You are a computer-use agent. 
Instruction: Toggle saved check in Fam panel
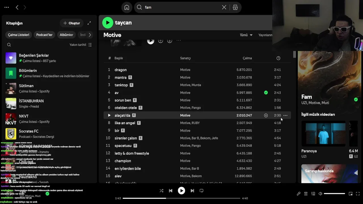pyautogui.click(x=356, y=99)
